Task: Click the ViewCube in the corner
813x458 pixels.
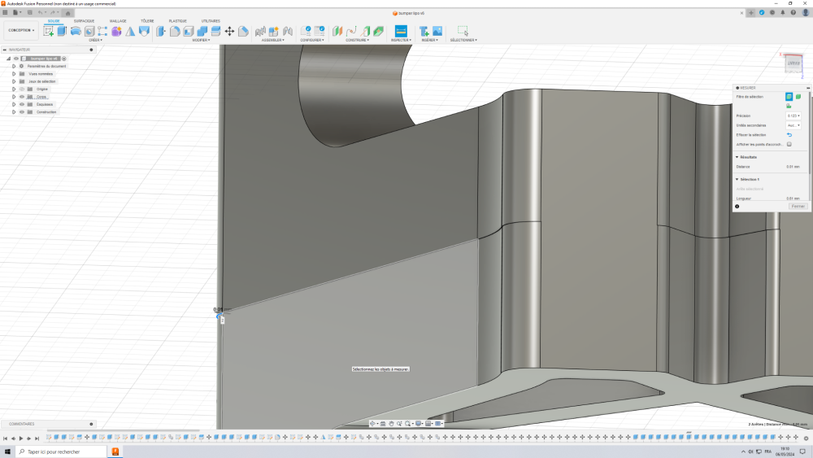Action: pos(793,63)
